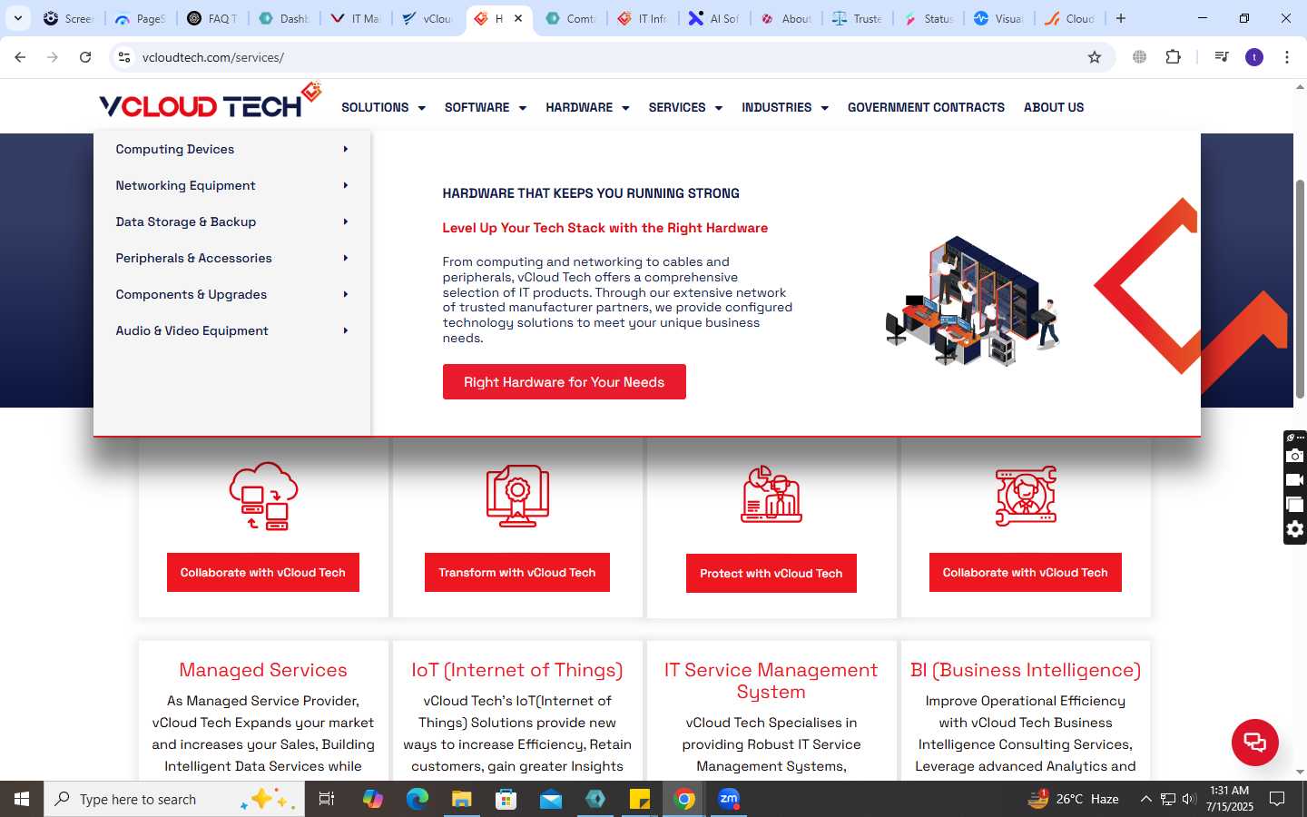The image size is (1307, 817).
Task: Click the cloud devices sync icon
Action: 263,496
